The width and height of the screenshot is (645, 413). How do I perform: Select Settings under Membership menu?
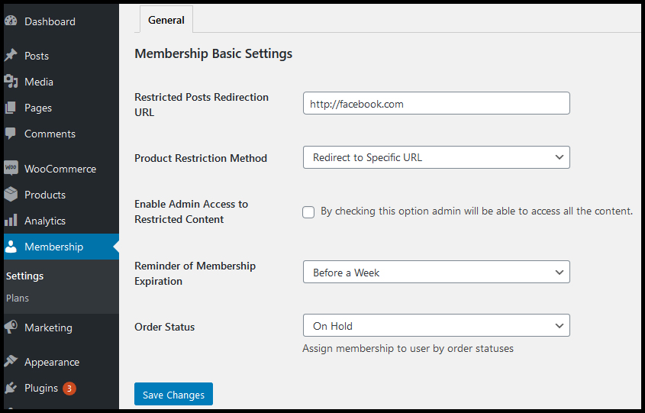(24, 276)
